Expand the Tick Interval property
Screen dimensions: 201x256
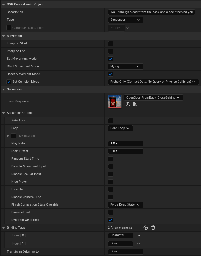coord(8,136)
